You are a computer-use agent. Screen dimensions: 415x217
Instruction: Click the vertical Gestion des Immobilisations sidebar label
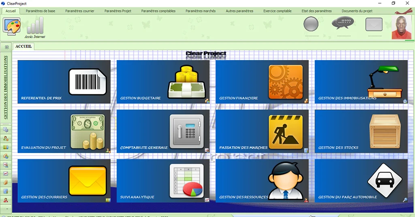click(x=6, y=87)
